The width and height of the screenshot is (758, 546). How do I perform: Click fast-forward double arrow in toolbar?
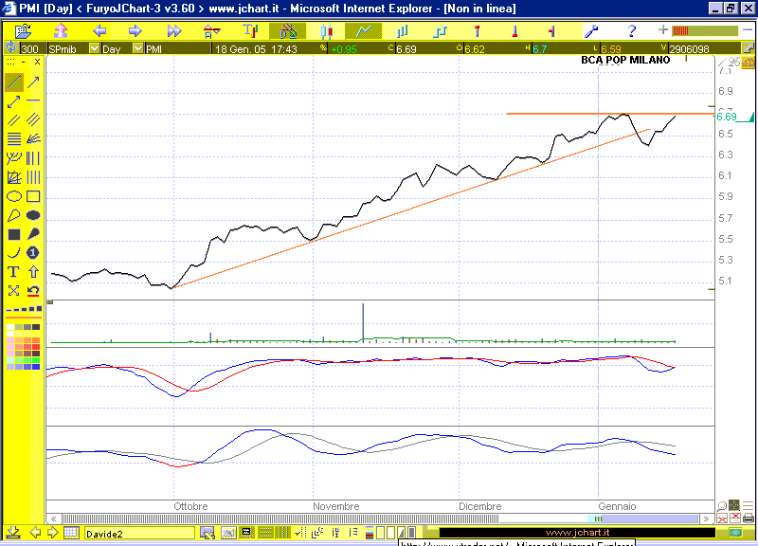pos(174,31)
